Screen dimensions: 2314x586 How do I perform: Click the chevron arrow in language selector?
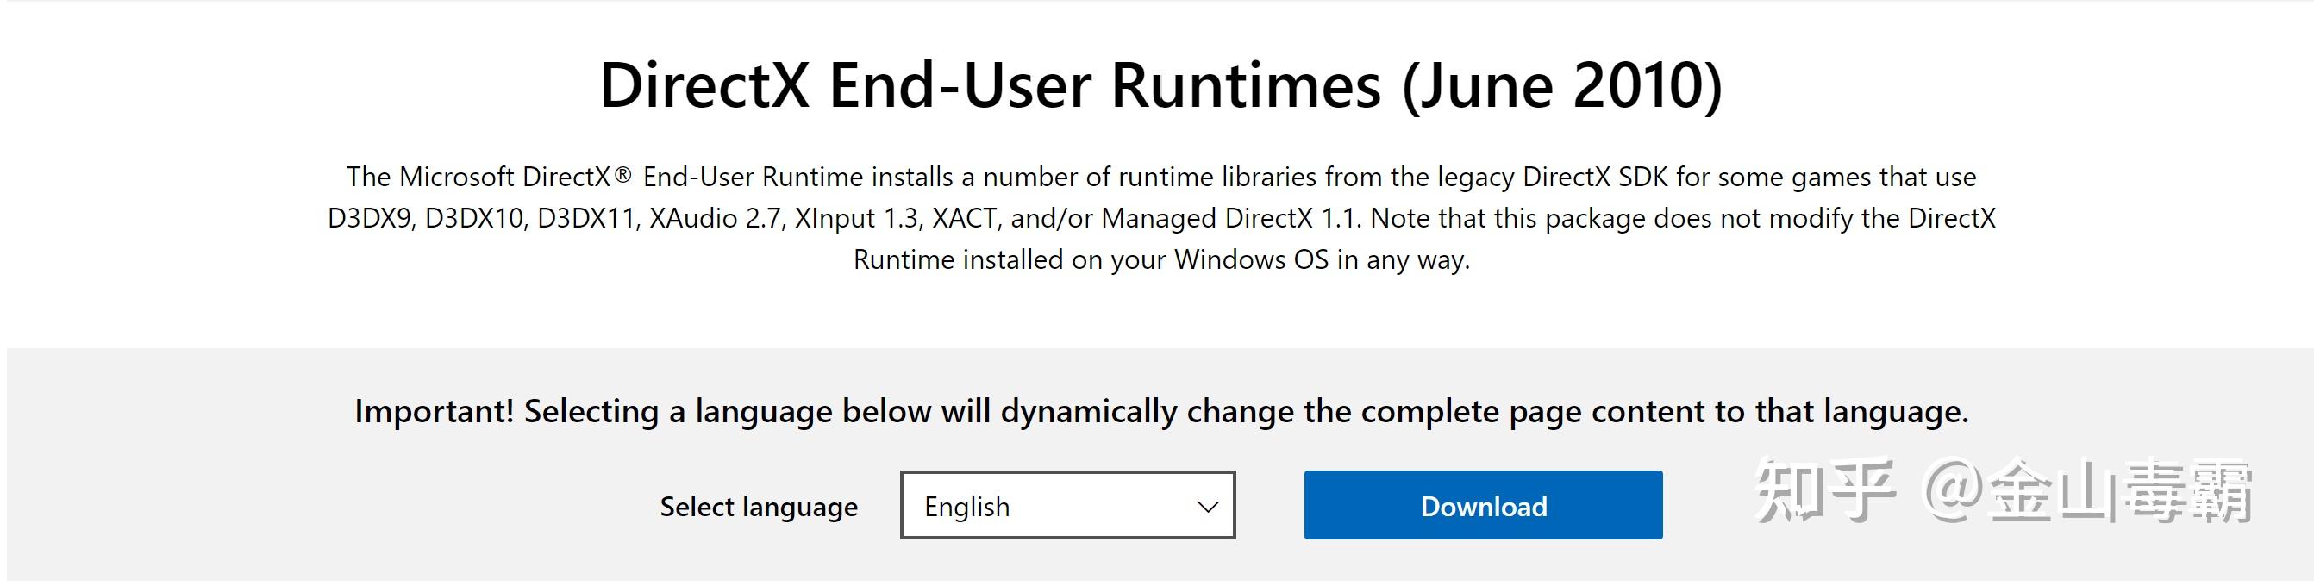click(1207, 507)
